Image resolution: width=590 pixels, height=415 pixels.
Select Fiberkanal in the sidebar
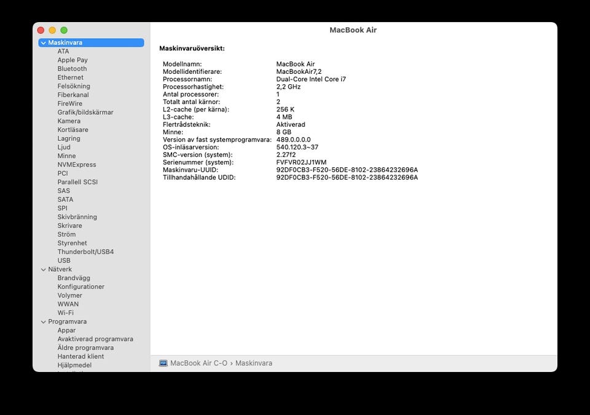(x=73, y=95)
